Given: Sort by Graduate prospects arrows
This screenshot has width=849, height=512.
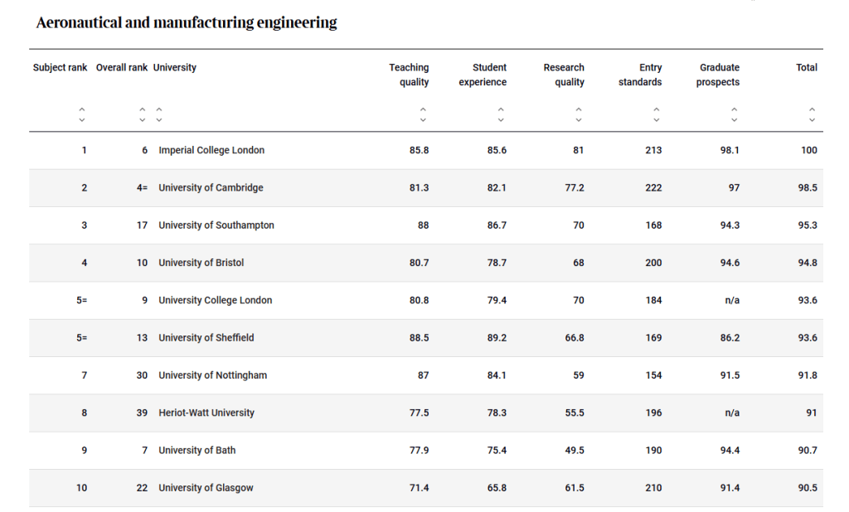Looking at the screenshot, I should 734,114.
